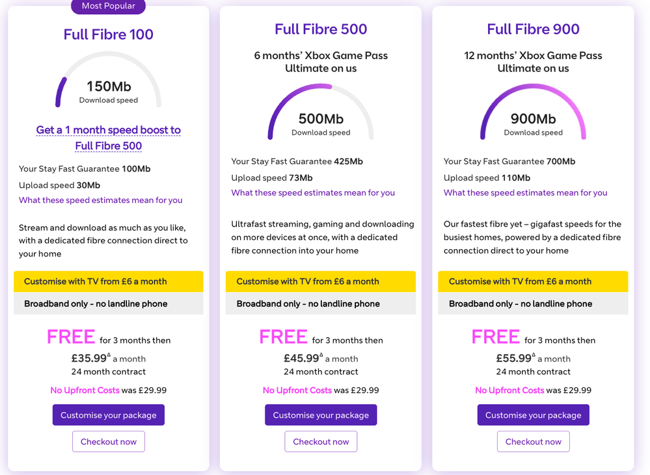Click the £45.99 a month price text

click(x=321, y=359)
